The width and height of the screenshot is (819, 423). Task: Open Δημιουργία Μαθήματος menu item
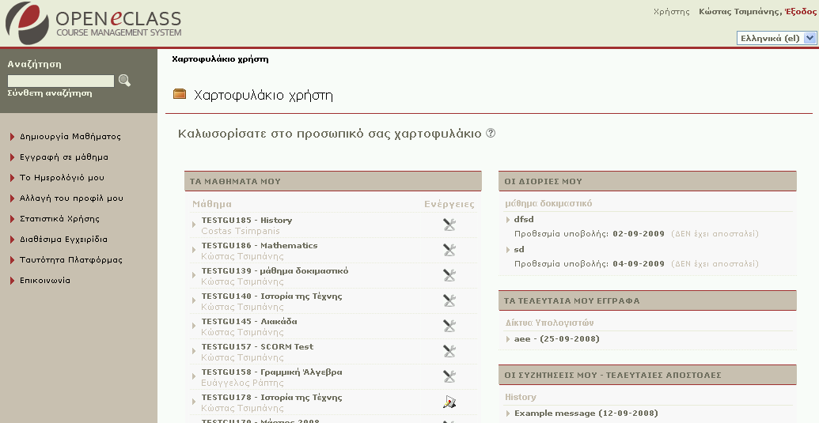tap(70, 137)
